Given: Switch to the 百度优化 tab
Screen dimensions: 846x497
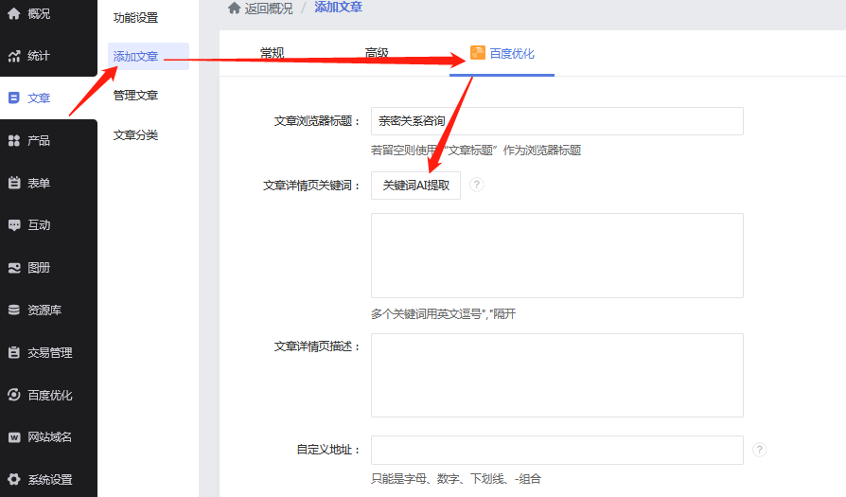Looking at the screenshot, I should 502,53.
